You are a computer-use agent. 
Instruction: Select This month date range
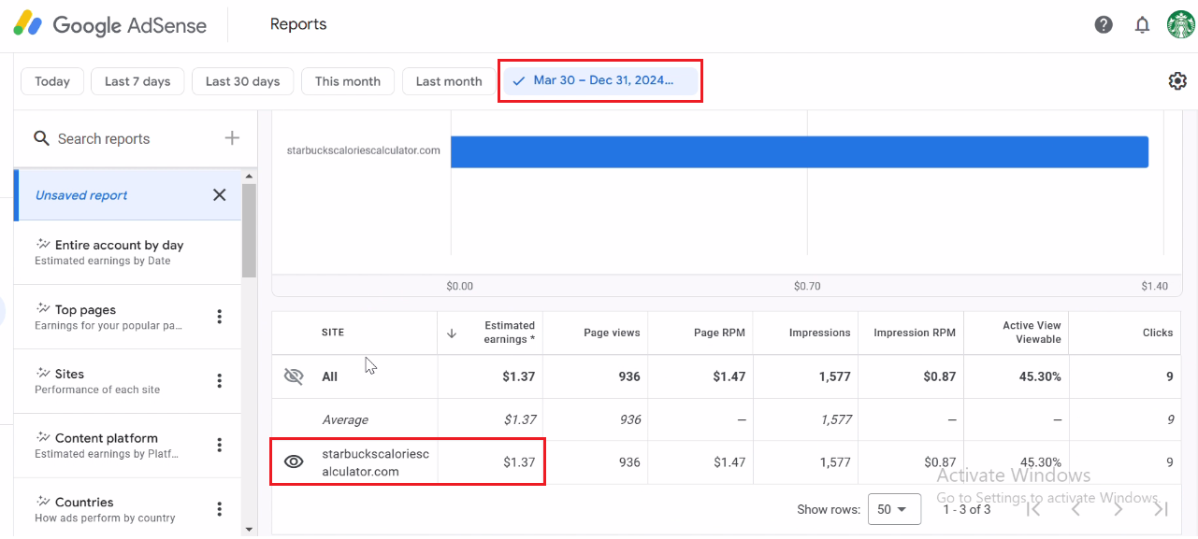pos(347,81)
